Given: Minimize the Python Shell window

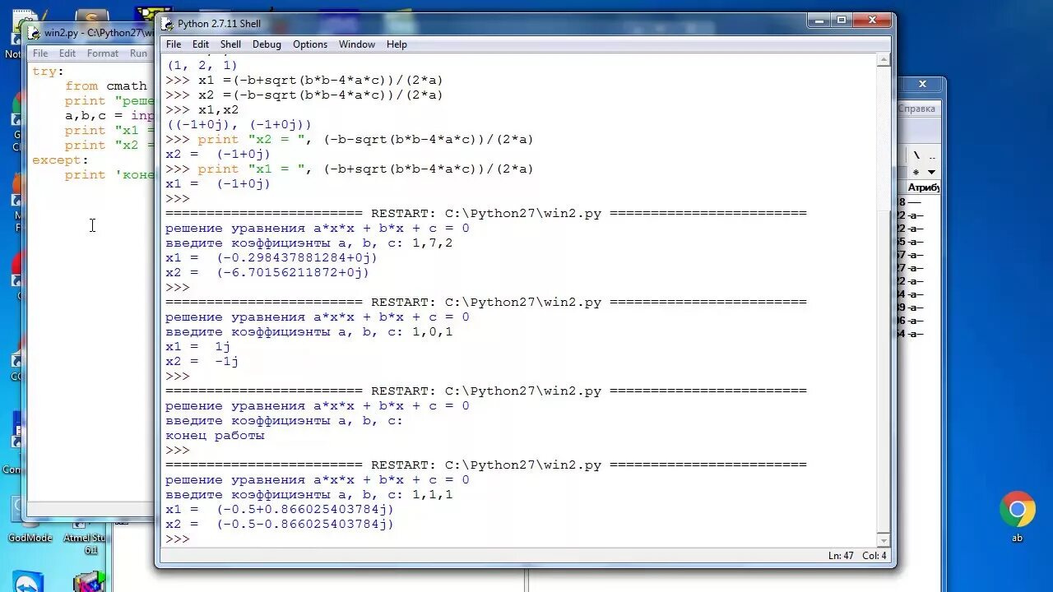Looking at the screenshot, I should [819, 21].
